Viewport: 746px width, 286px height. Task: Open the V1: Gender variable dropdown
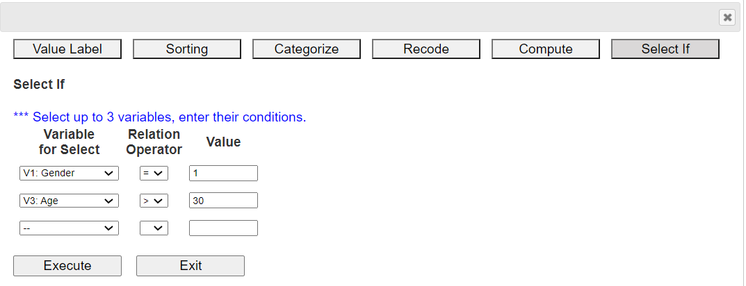pyautogui.click(x=69, y=174)
